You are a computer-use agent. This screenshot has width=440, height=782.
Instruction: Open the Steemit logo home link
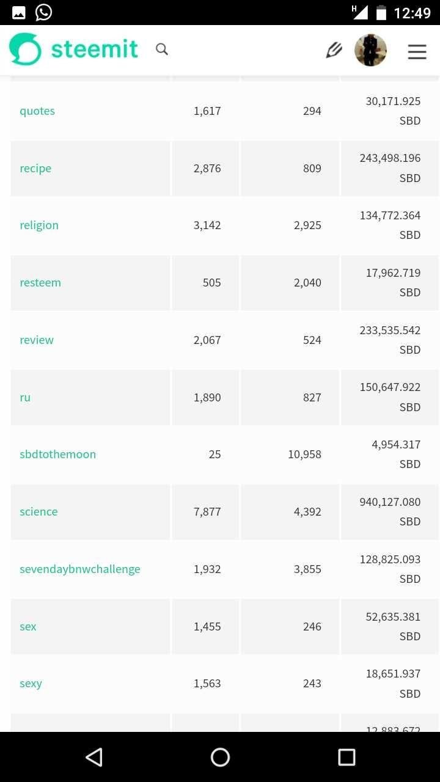[x=74, y=49]
